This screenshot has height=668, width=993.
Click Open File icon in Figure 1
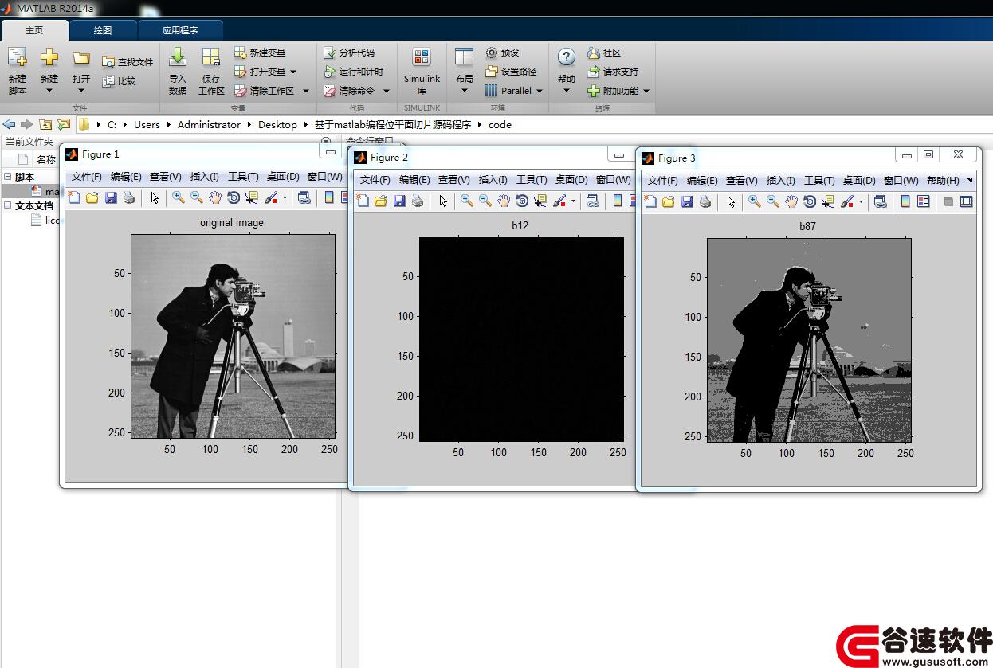[x=92, y=198]
